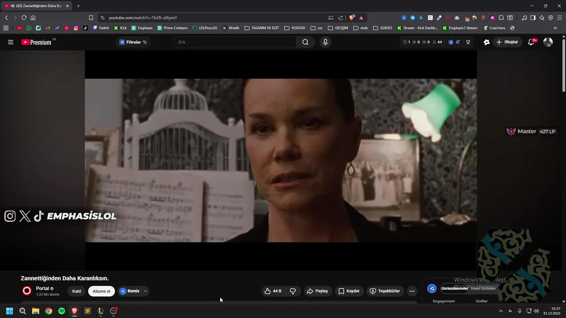This screenshot has width=566, height=318.
Task: Open Prime Cristiano bookmark
Action: click(x=172, y=28)
